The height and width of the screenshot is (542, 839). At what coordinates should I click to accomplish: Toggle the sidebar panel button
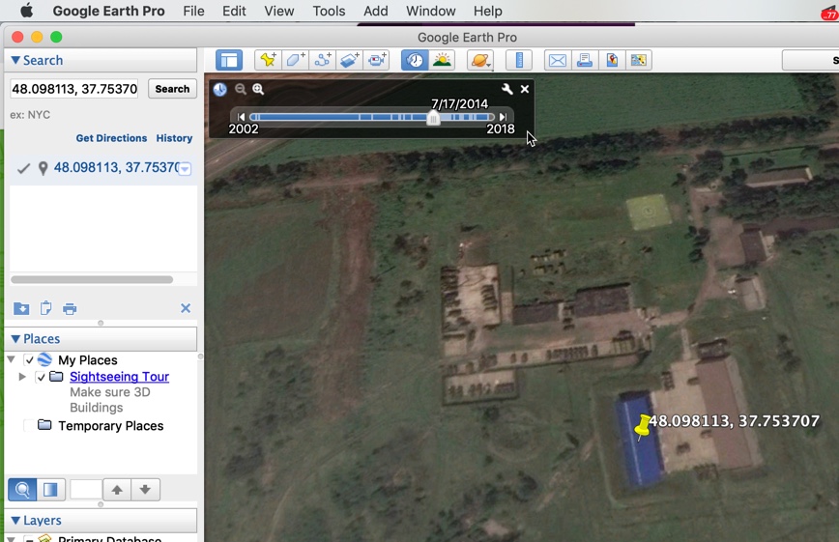pos(229,60)
